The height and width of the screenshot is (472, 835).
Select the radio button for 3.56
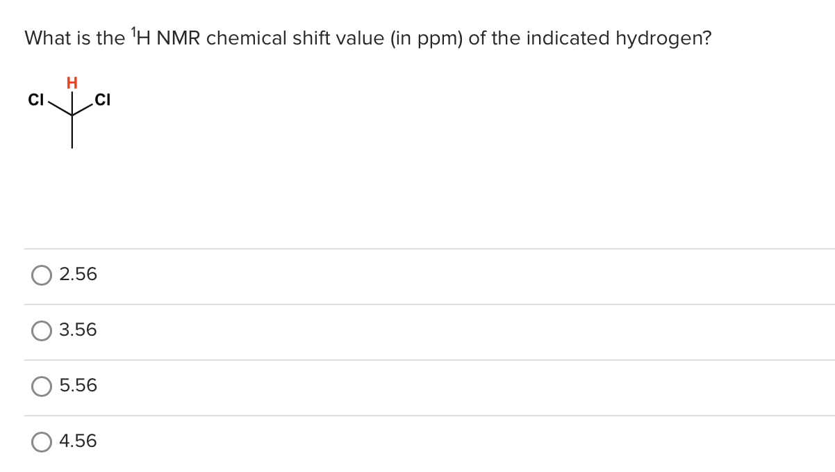[42, 331]
